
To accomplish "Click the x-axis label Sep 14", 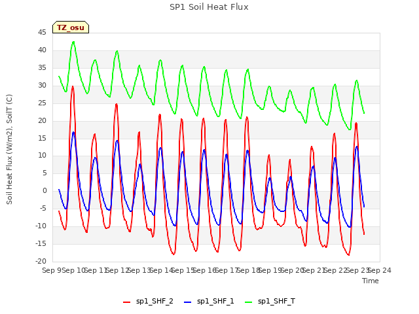I will [x=162, y=270].
